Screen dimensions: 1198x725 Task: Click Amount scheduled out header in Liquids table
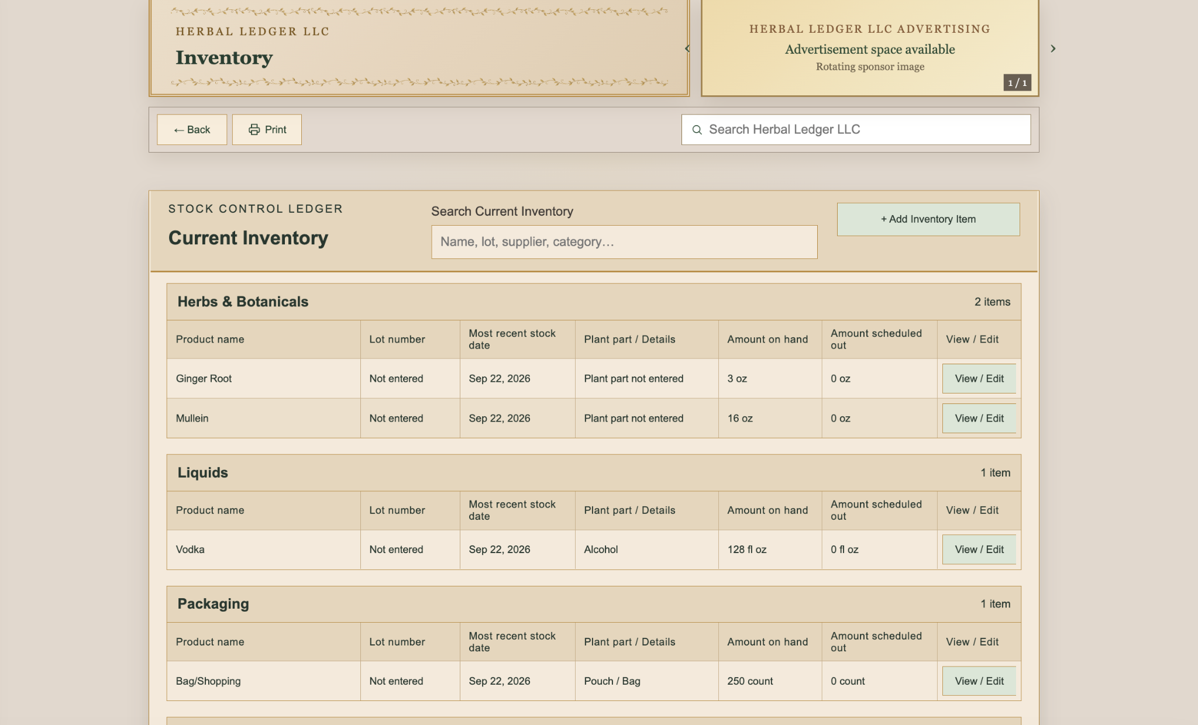(876, 510)
